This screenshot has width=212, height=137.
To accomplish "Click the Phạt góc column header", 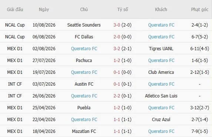I will point(200,10).
